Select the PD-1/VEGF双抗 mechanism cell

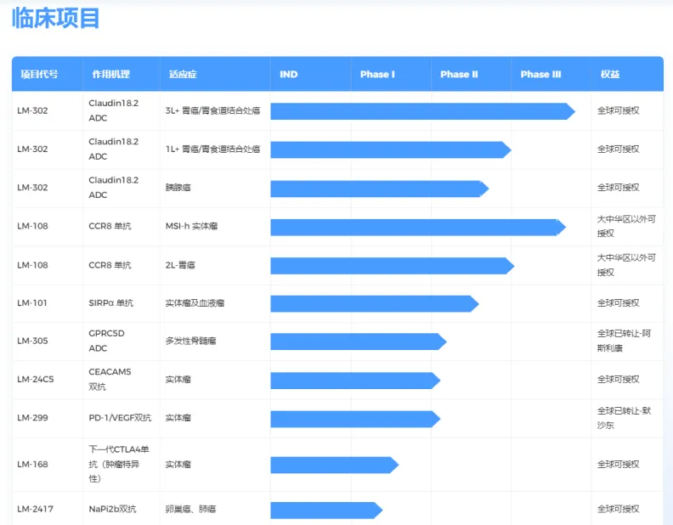pyautogui.click(x=120, y=418)
